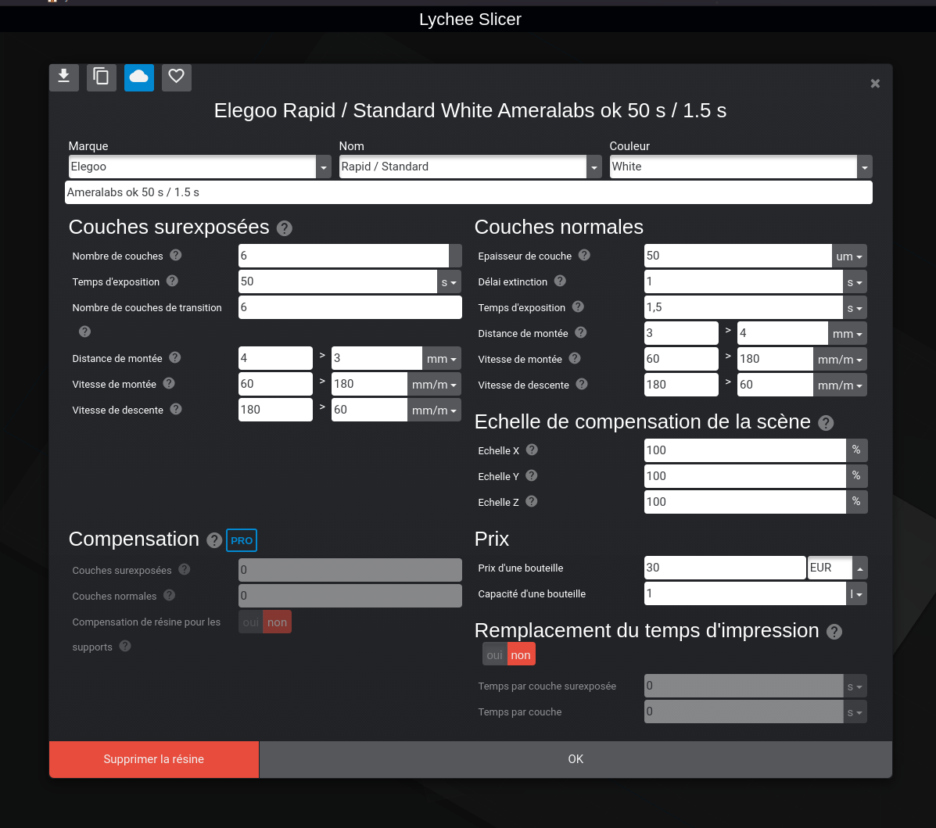Click the duplicate resin copy icon

[x=102, y=77]
